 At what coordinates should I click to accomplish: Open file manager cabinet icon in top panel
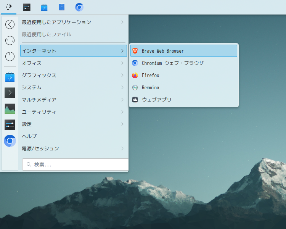(62, 7)
